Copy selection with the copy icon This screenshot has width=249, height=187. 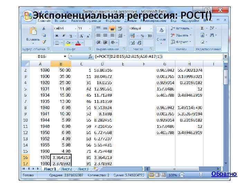pyautogui.click(x=44, y=35)
